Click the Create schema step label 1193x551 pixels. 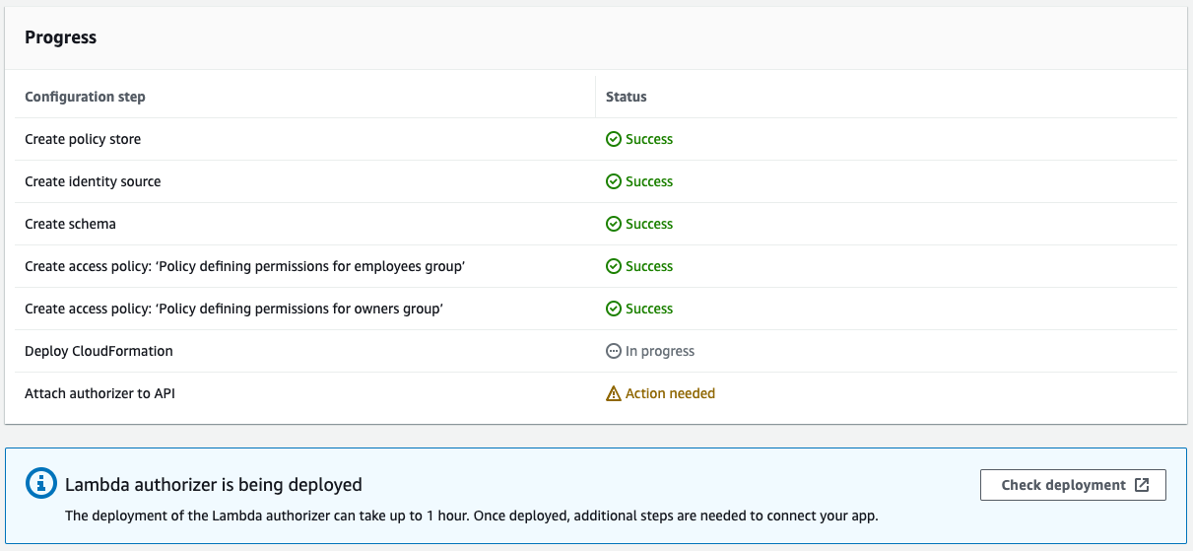[70, 224]
